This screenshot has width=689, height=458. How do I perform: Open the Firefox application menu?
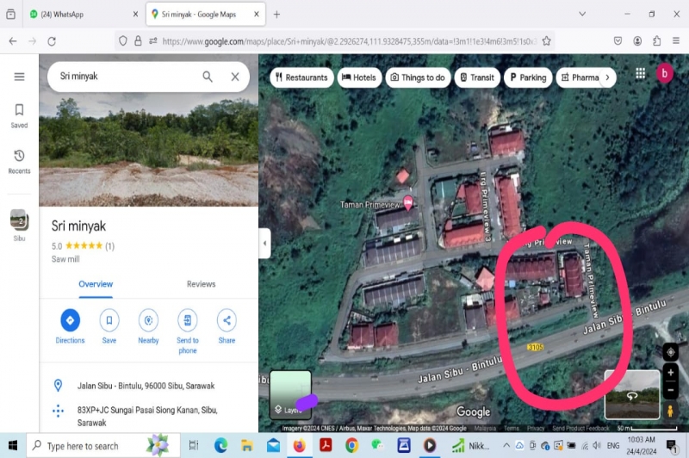676,40
